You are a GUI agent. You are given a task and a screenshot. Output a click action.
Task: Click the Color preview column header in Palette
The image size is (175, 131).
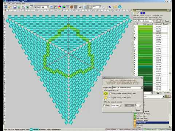(145, 24)
